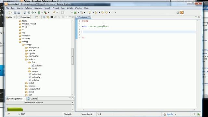The width and height of the screenshot is (208, 117).
Task: Click the Print icon beside Save
Action: click(19, 12)
